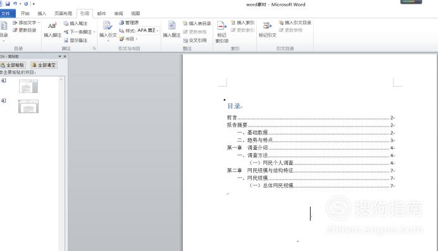Image resolution: width=438 pixels, height=251 pixels.
Task: Open the Customize Quick Access Toolbar dropdown
Action: tap(34, 4)
